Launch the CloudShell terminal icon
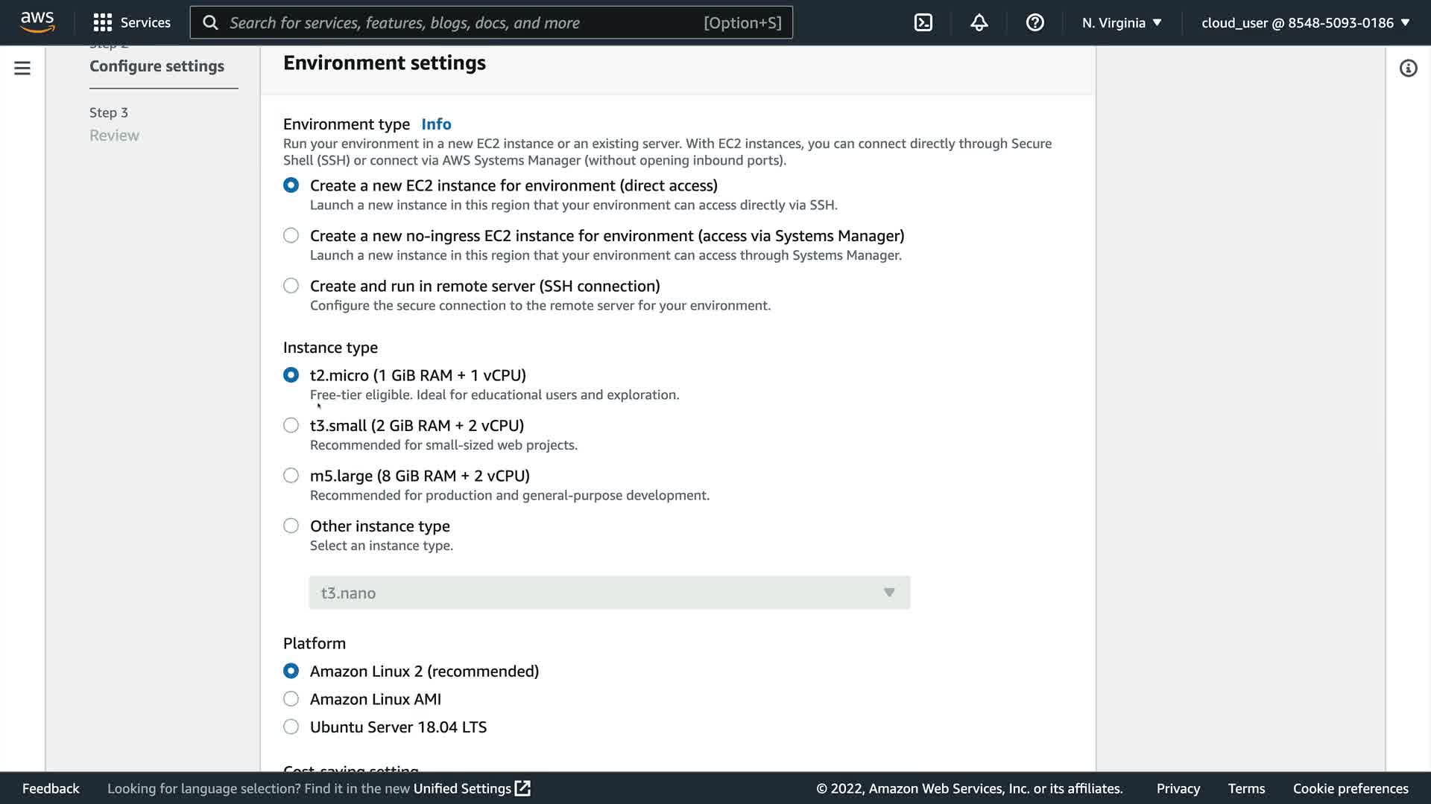This screenshot has width=1431, height=804. pos(923,22)
